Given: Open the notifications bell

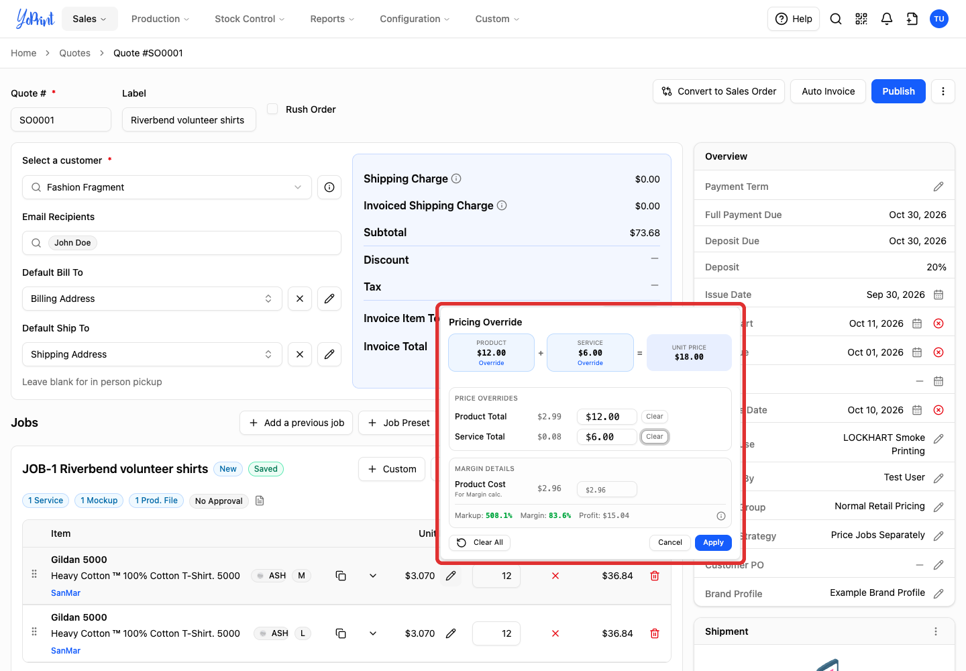Looking at the screenshot, I should tap(887, 19).
